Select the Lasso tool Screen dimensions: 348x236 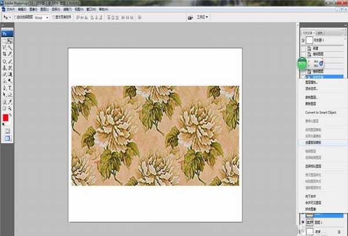5,48
